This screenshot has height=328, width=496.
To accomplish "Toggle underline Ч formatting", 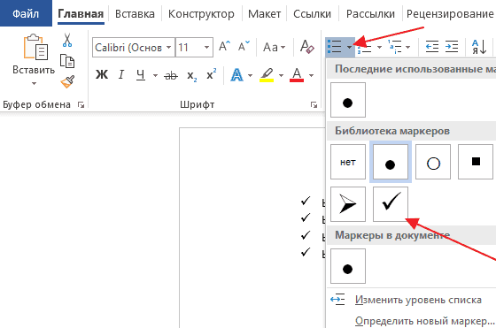I will [141, 75].
